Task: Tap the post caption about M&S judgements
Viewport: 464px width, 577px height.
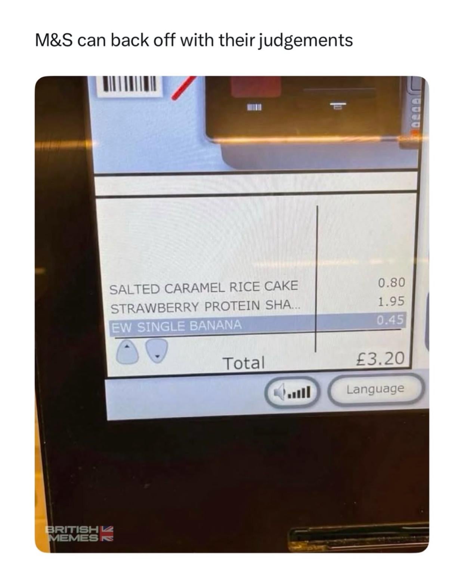Action: pyautogui.click(x=194, y=40)
